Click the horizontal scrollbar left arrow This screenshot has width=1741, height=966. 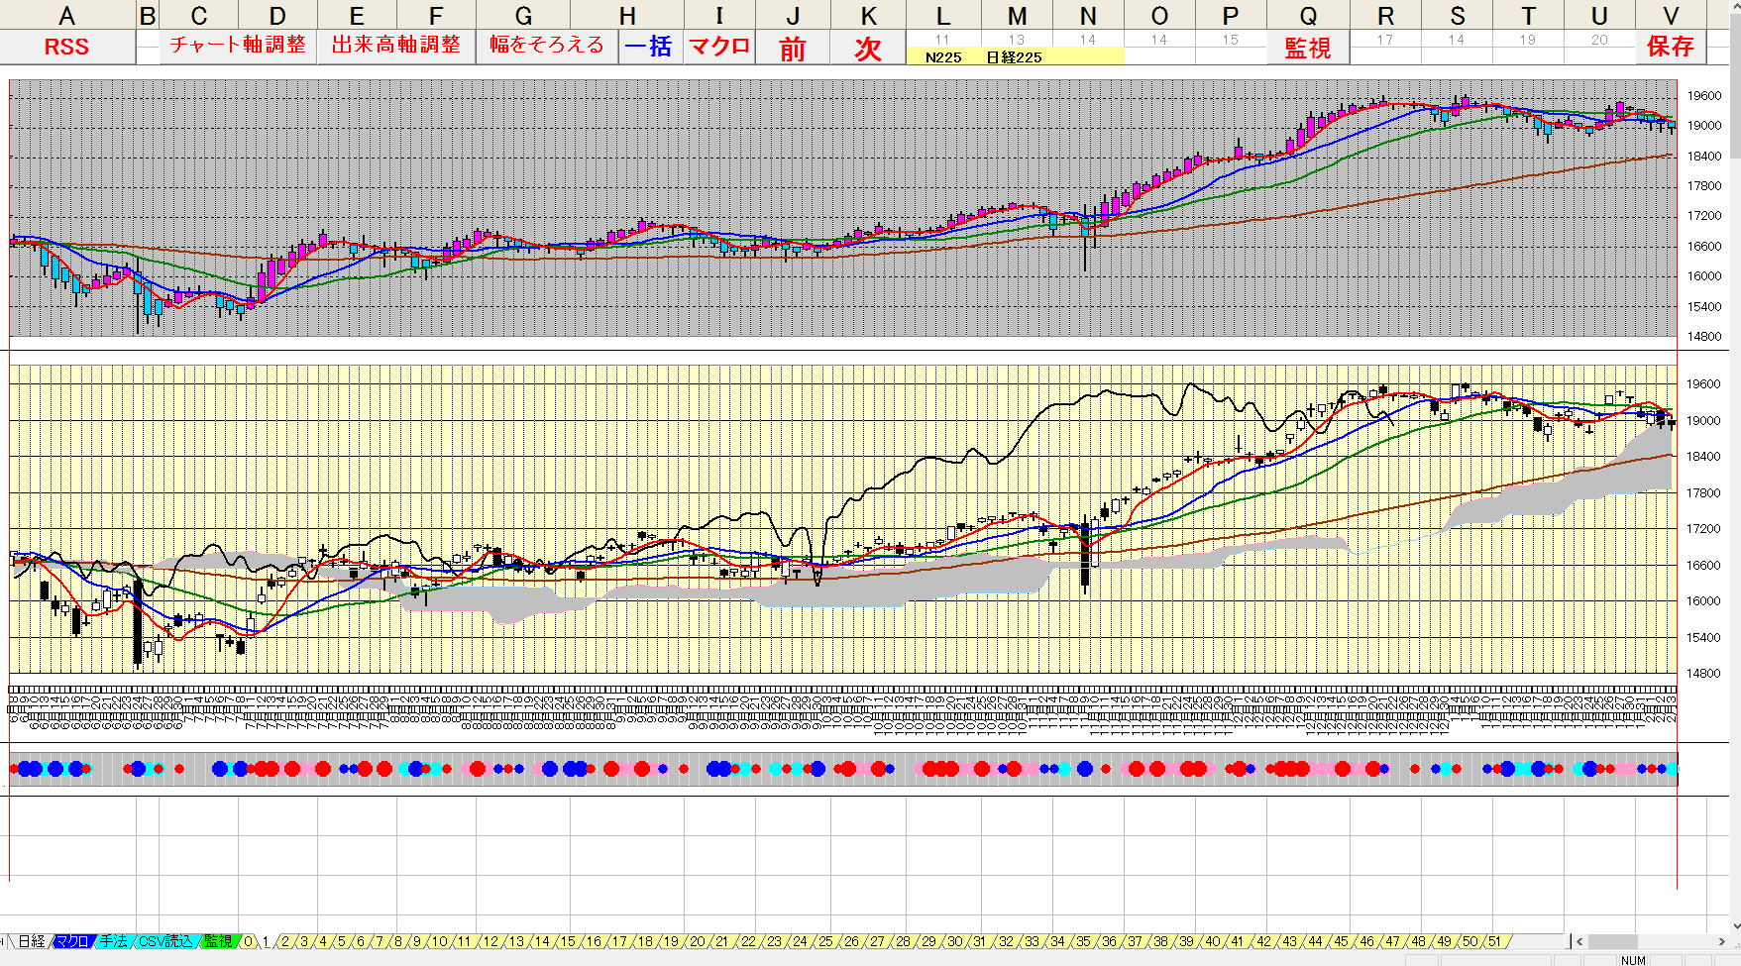1579,941
